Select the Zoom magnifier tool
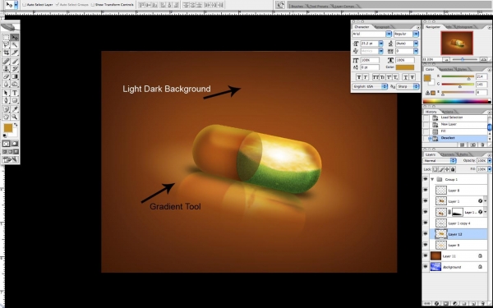 point(15,117)
